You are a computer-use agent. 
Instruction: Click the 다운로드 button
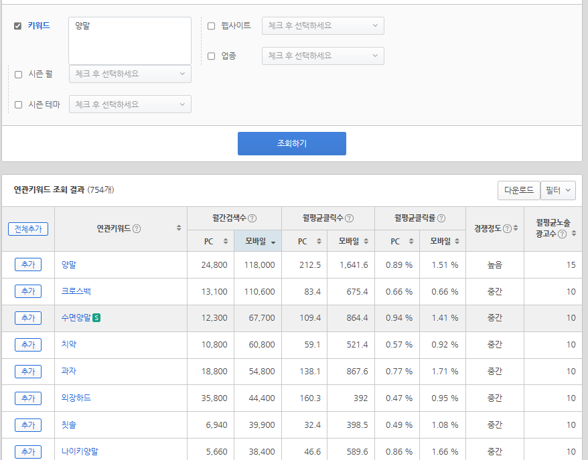pos(518,190)
